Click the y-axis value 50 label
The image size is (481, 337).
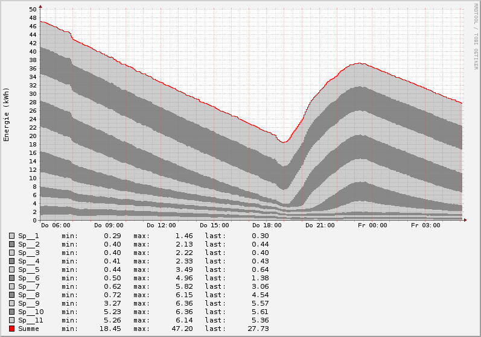(33, 9)
